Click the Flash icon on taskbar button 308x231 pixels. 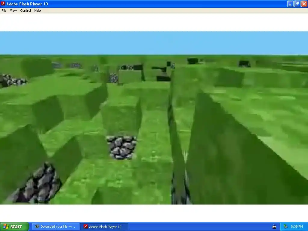[x=85, y=226]
